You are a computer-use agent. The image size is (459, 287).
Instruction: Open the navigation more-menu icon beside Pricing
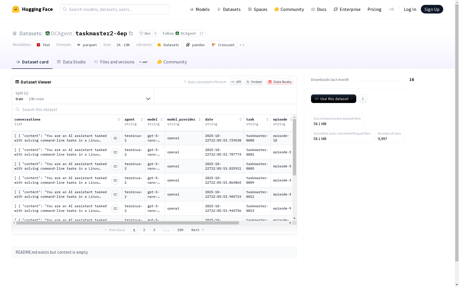coord(391,9)
